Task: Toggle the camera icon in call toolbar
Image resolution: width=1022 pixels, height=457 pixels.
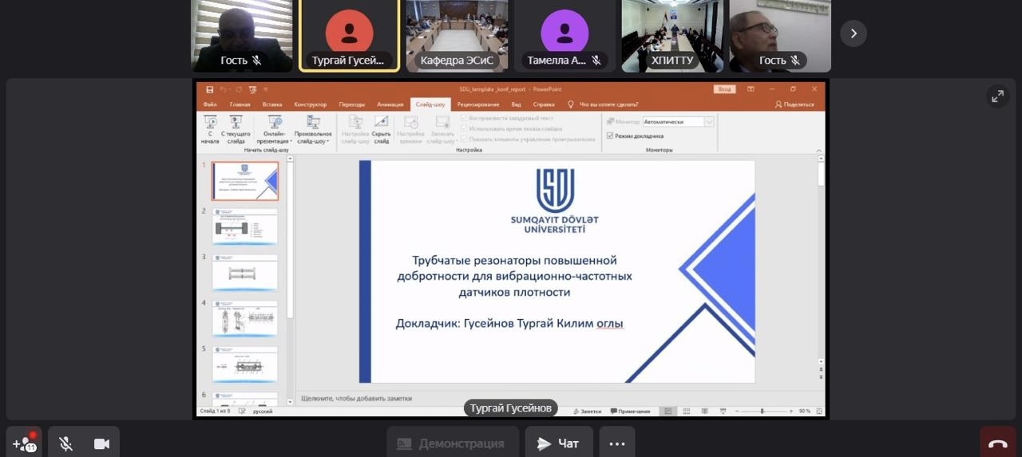Action: (101, 444)
